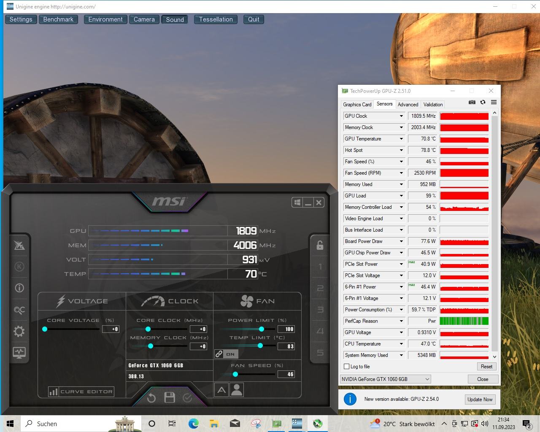Click the Fan Speed slider handle
The image size is (540, 432).
235,374
